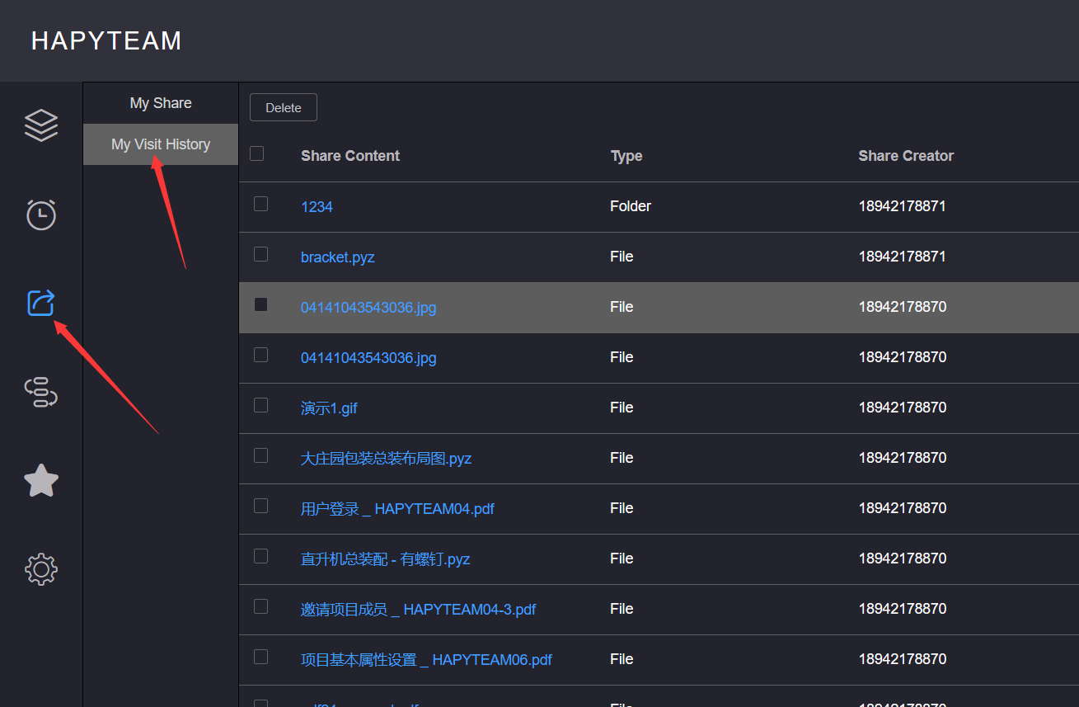Tick the checkbox for 直升机总装配 - 有螺钉.pyz
Image resolution: width=1079 pixels, height=707 pixels.
pos(261,556)
